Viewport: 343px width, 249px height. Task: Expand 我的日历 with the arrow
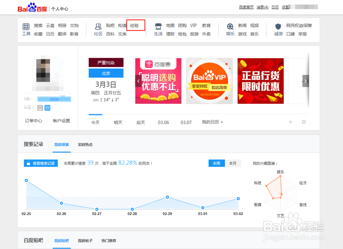212,122
